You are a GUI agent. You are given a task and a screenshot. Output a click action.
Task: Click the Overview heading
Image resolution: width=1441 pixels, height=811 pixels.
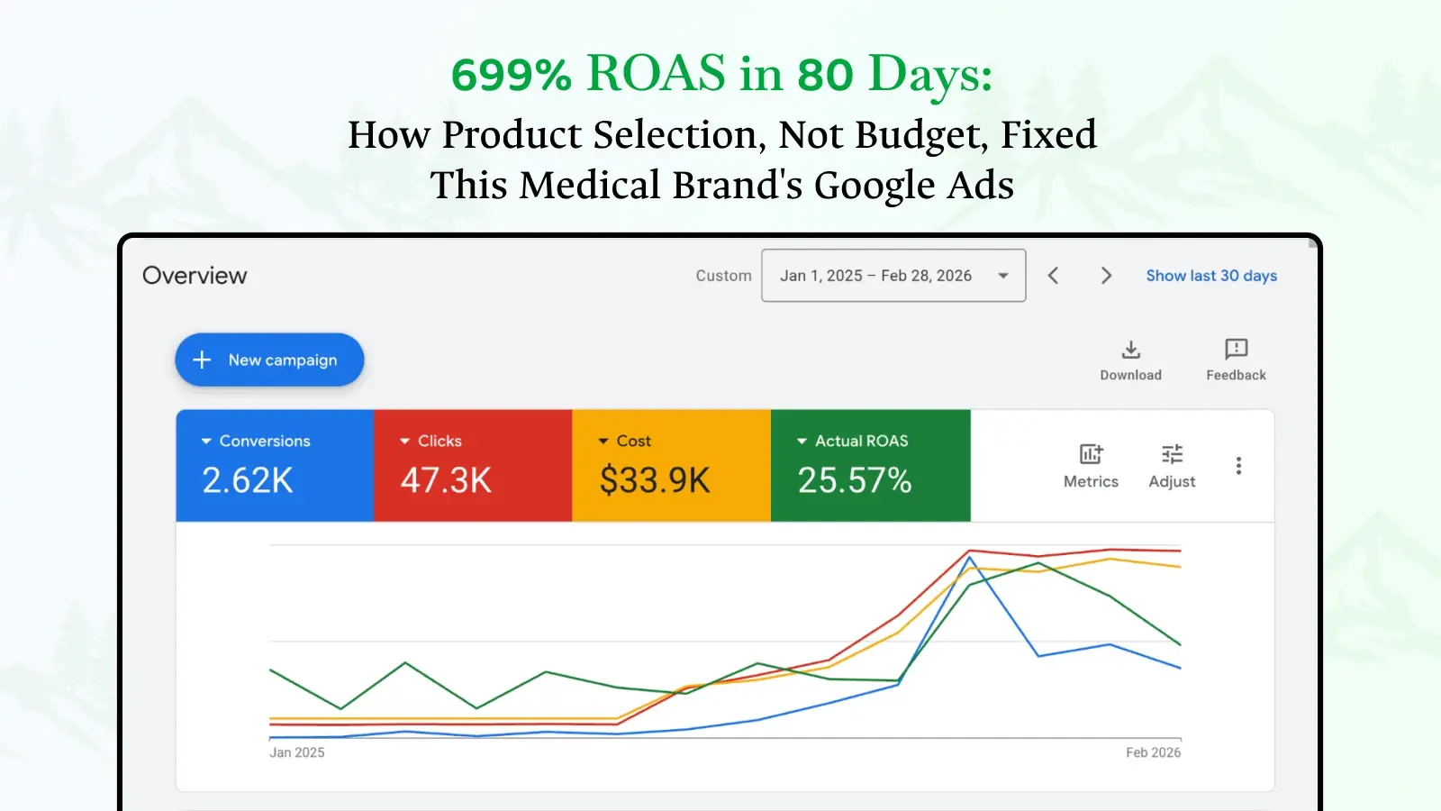195,276
